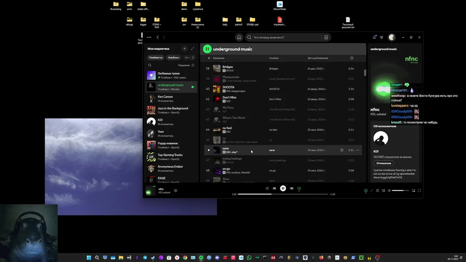Select the 'Альбомы' filter chip
466x262 pixels.
point(174,57)
